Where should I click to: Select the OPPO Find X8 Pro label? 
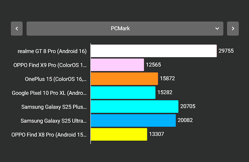point(49,135)
